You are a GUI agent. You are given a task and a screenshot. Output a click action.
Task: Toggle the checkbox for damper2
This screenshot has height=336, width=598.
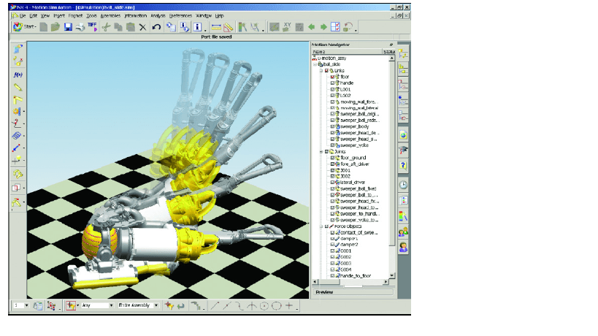click(x=332, y=245)
